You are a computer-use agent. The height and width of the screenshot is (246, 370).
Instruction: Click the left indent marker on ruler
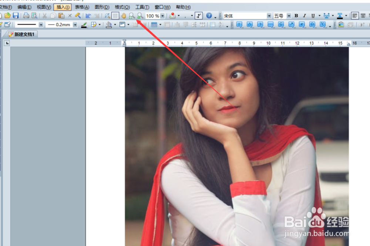coord(124,43)
